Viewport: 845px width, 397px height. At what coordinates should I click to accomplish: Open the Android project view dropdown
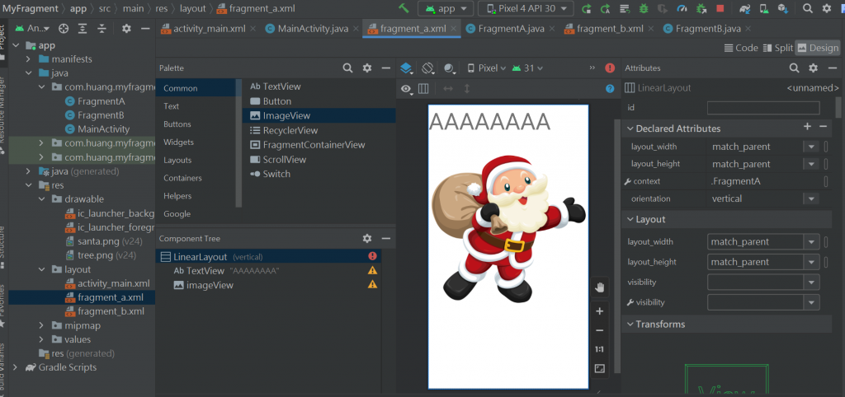click(32, 29)
